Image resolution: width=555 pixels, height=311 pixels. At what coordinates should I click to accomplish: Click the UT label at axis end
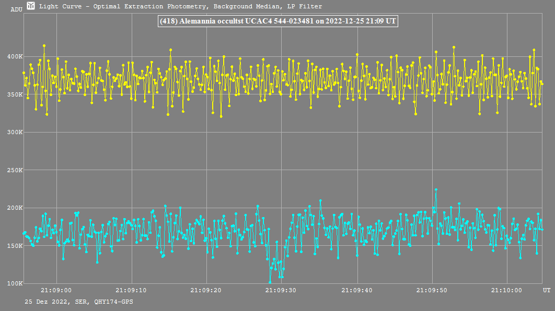click(546, 290)
